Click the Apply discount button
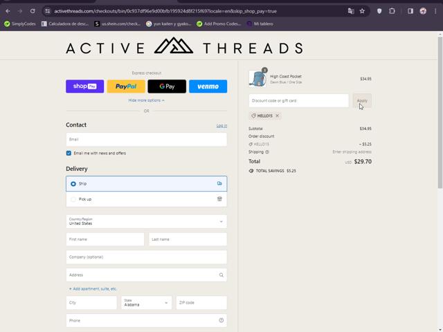The width and height of the screenshot is (443, 332). click(x=362, y=100)
